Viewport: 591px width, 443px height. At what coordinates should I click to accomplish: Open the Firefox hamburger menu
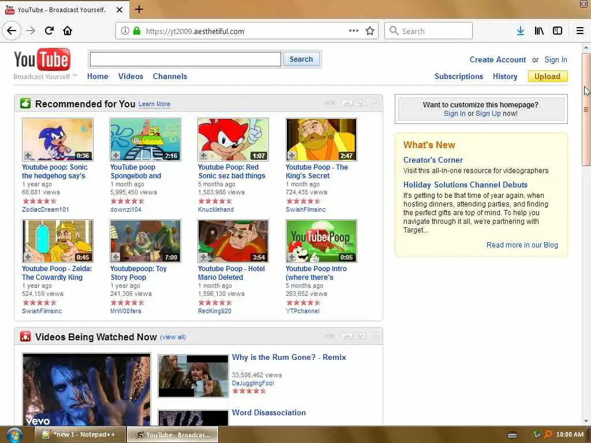(580, 31)
